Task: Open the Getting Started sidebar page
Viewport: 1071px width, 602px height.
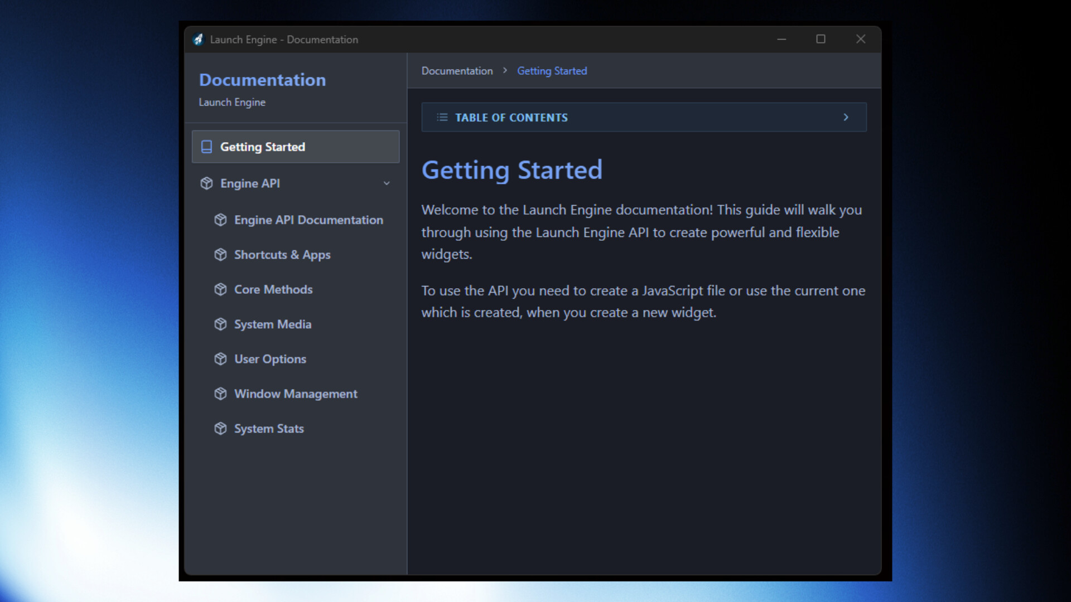Action: [296, 147]
